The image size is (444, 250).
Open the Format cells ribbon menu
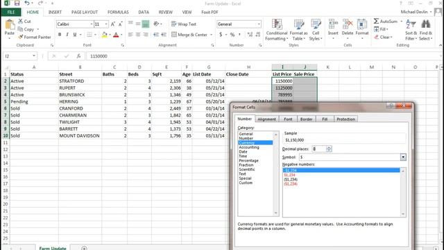tap(362, 28)
